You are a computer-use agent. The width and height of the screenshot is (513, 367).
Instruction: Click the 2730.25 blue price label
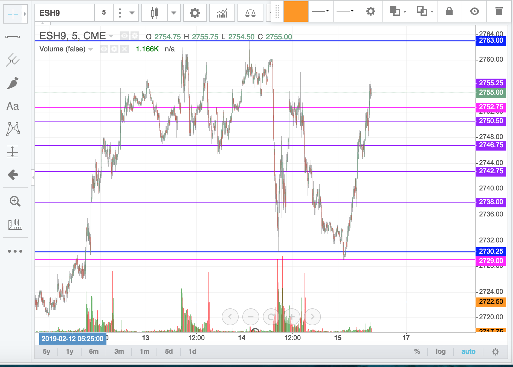click(491, 252)
